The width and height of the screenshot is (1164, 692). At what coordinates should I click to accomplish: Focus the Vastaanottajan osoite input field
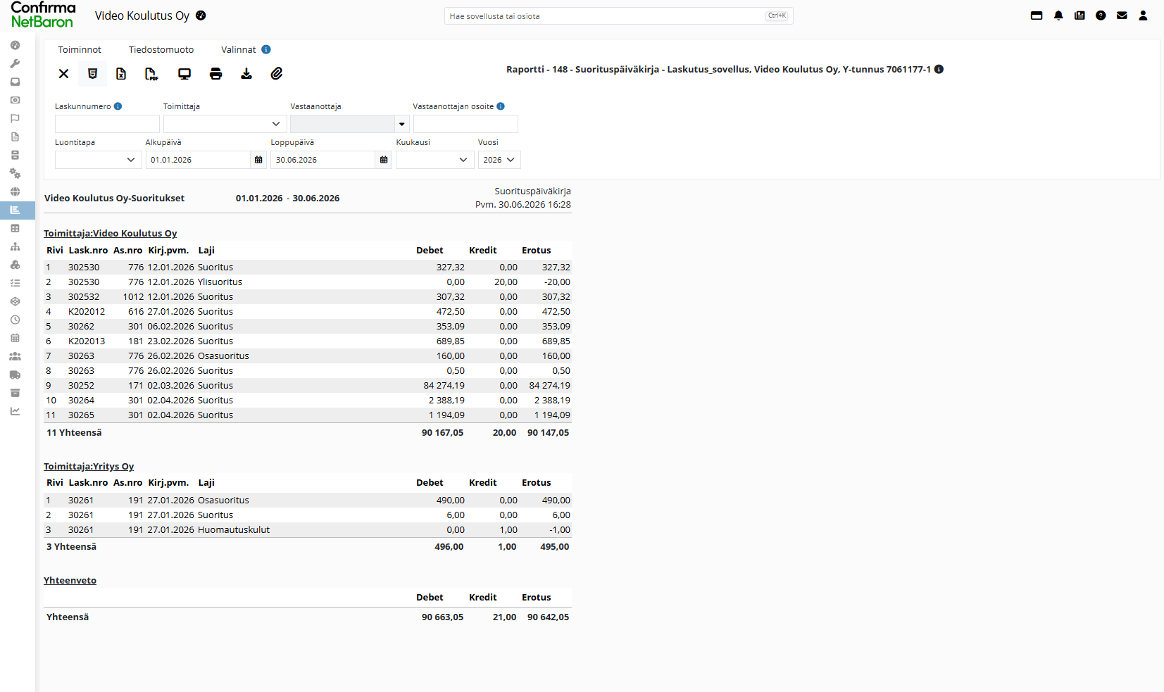point(465,124)
